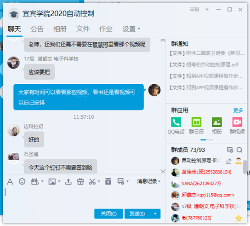
Task: Expand the arrow next to 举报
Action: pyautogui.click(x=207, y=10)
